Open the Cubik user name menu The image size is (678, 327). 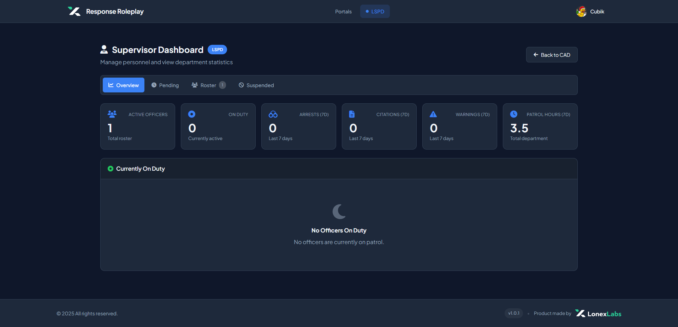click(x=597, y=12)
